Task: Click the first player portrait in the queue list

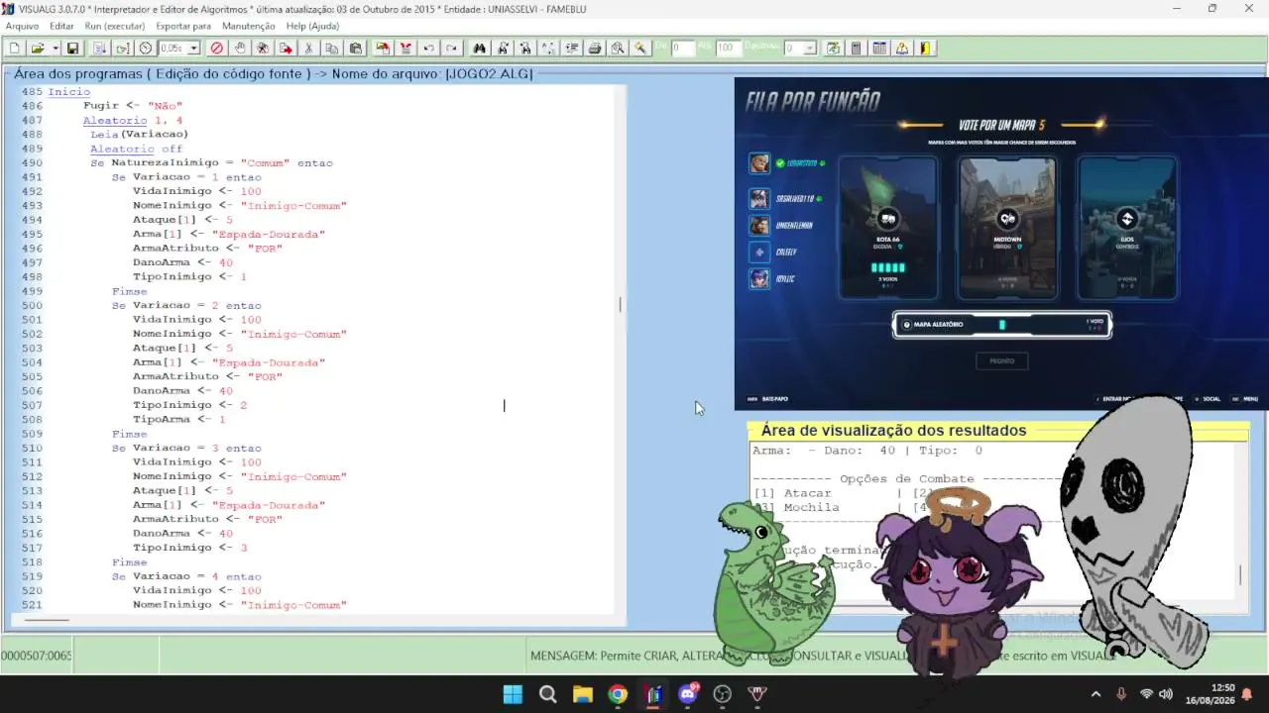Action: pos(759,163)
